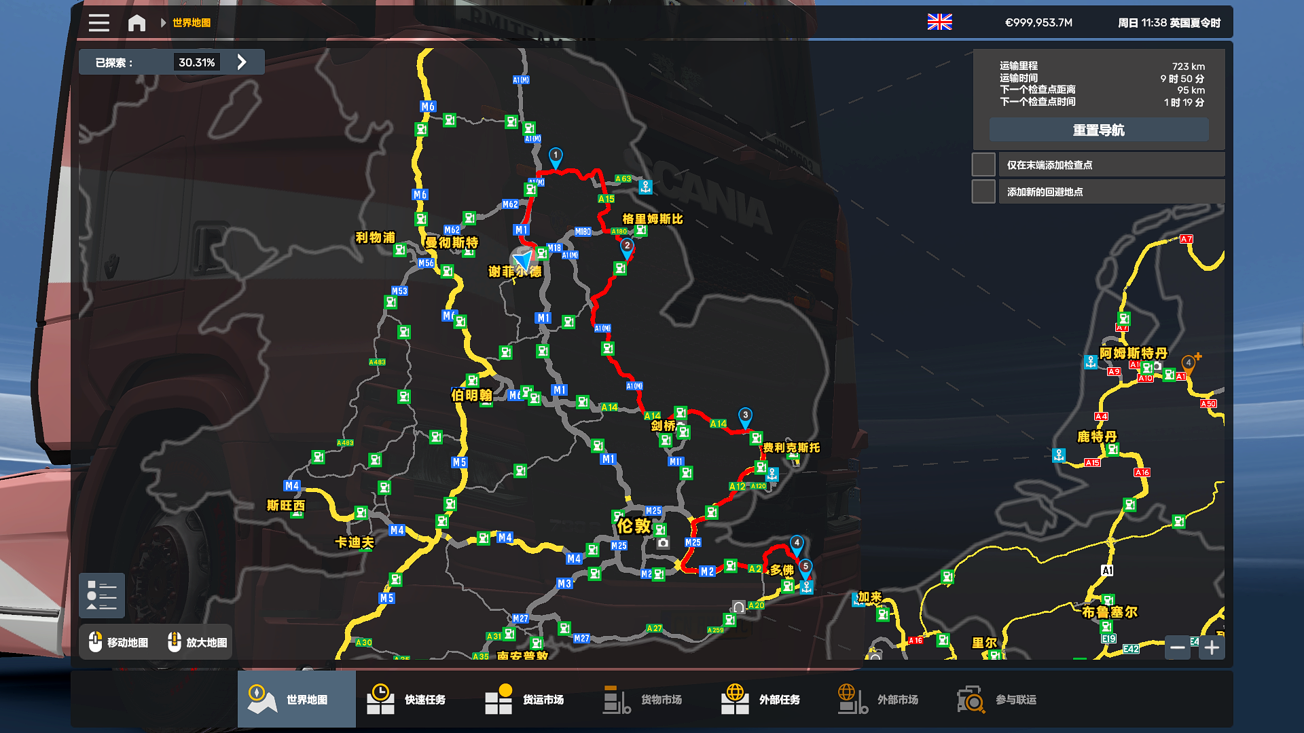This screenshot has height=733, width=1304.
Task: Open the External Market tab
Action: coord(887,699)
